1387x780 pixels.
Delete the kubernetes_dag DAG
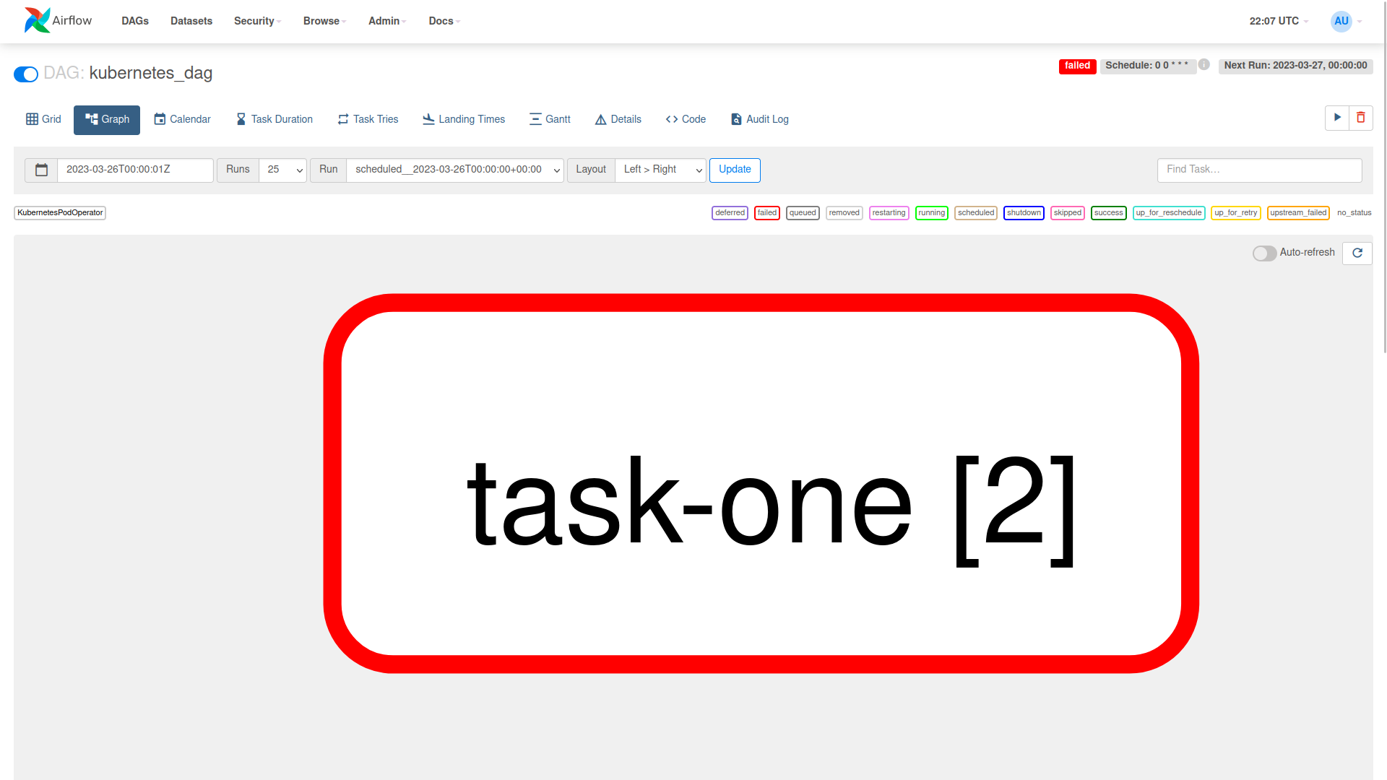pos(1361,118)
